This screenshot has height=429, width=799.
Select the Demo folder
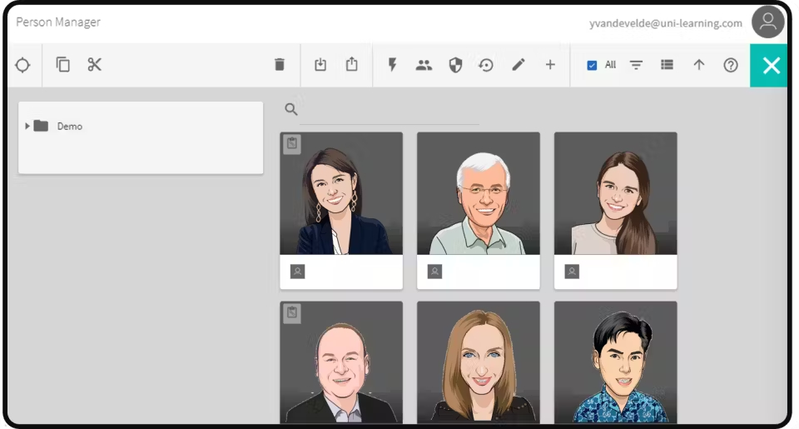57,126
